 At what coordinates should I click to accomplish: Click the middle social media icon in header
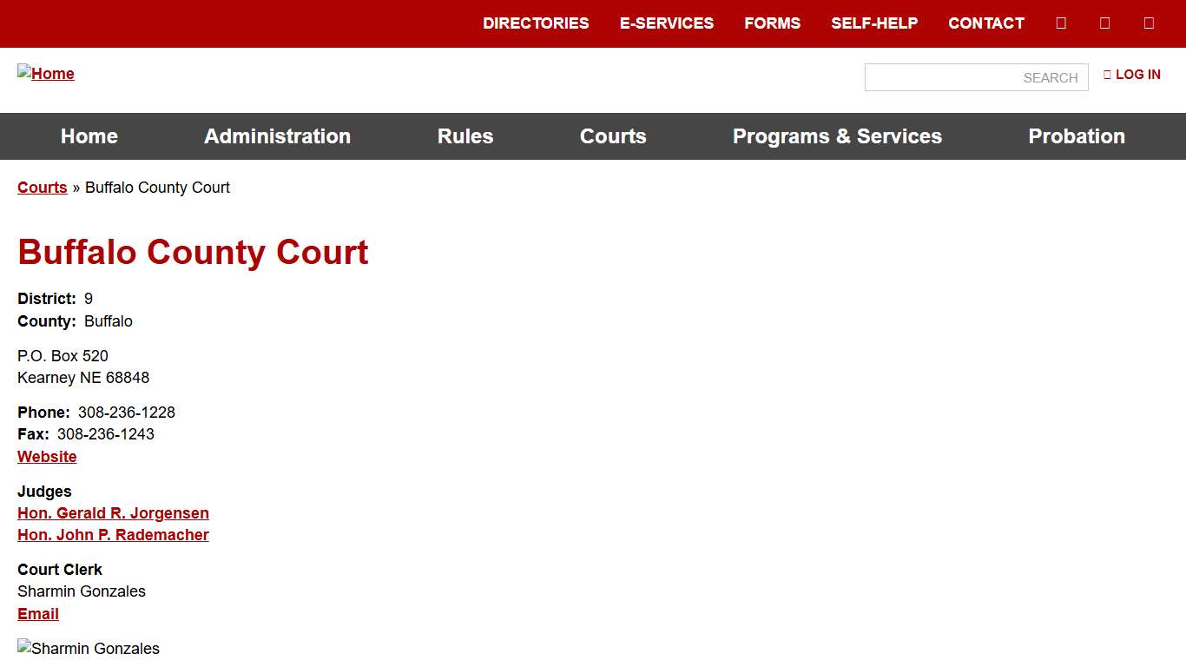click(x=1104, y=23)
